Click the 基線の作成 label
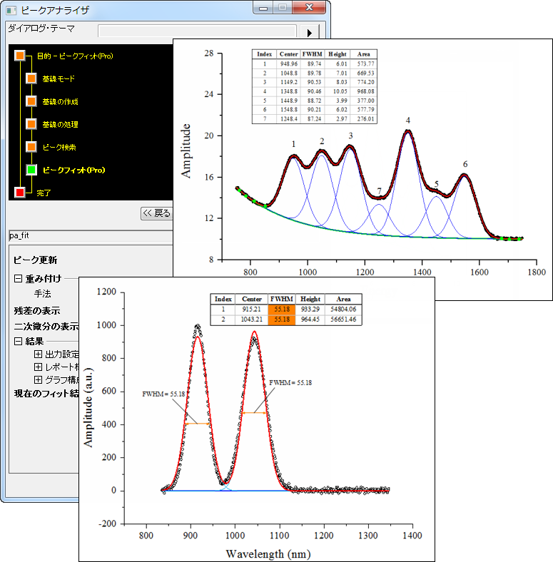 [60, 102]
